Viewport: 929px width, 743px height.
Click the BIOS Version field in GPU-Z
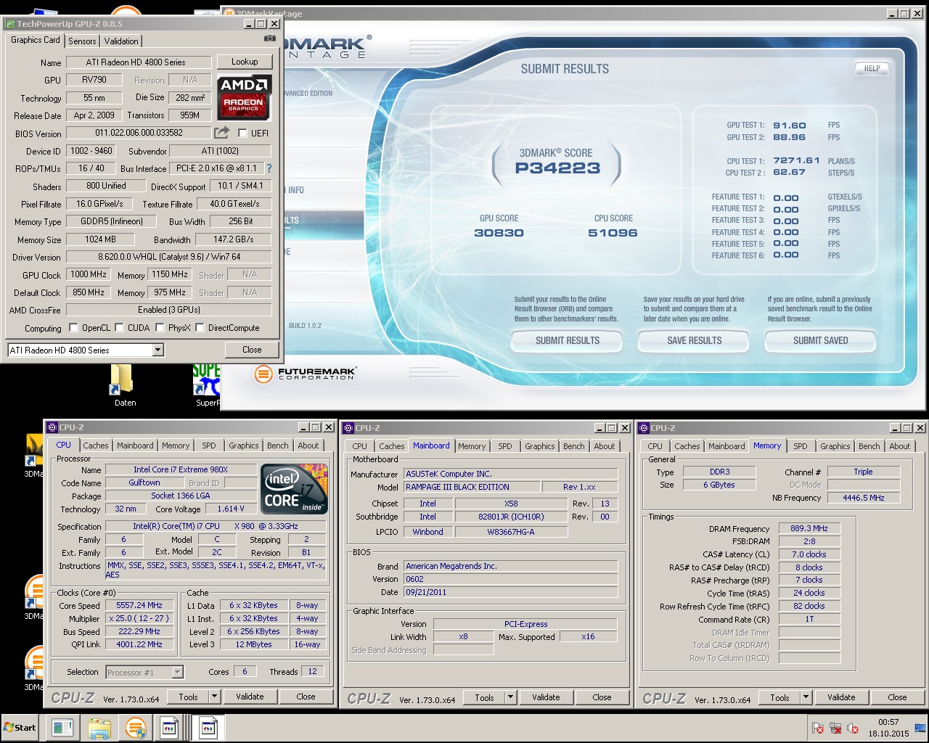[x=139, y=133]
